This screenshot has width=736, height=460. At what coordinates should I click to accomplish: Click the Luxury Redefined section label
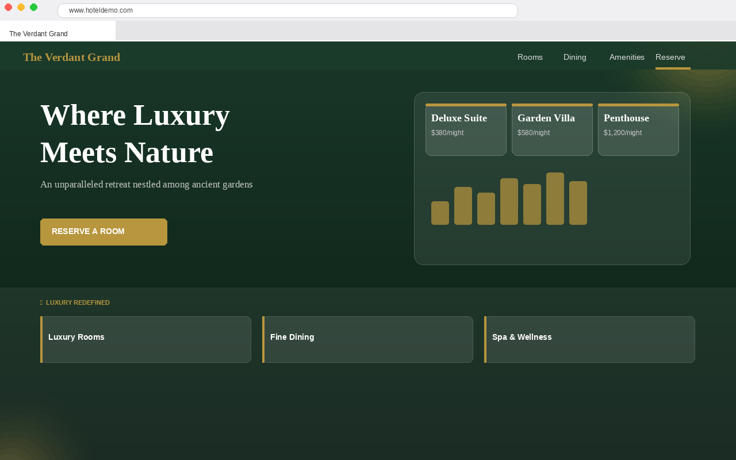[75, 302]
